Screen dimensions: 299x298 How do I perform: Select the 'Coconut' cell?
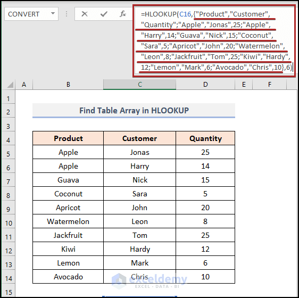[68, 194]
